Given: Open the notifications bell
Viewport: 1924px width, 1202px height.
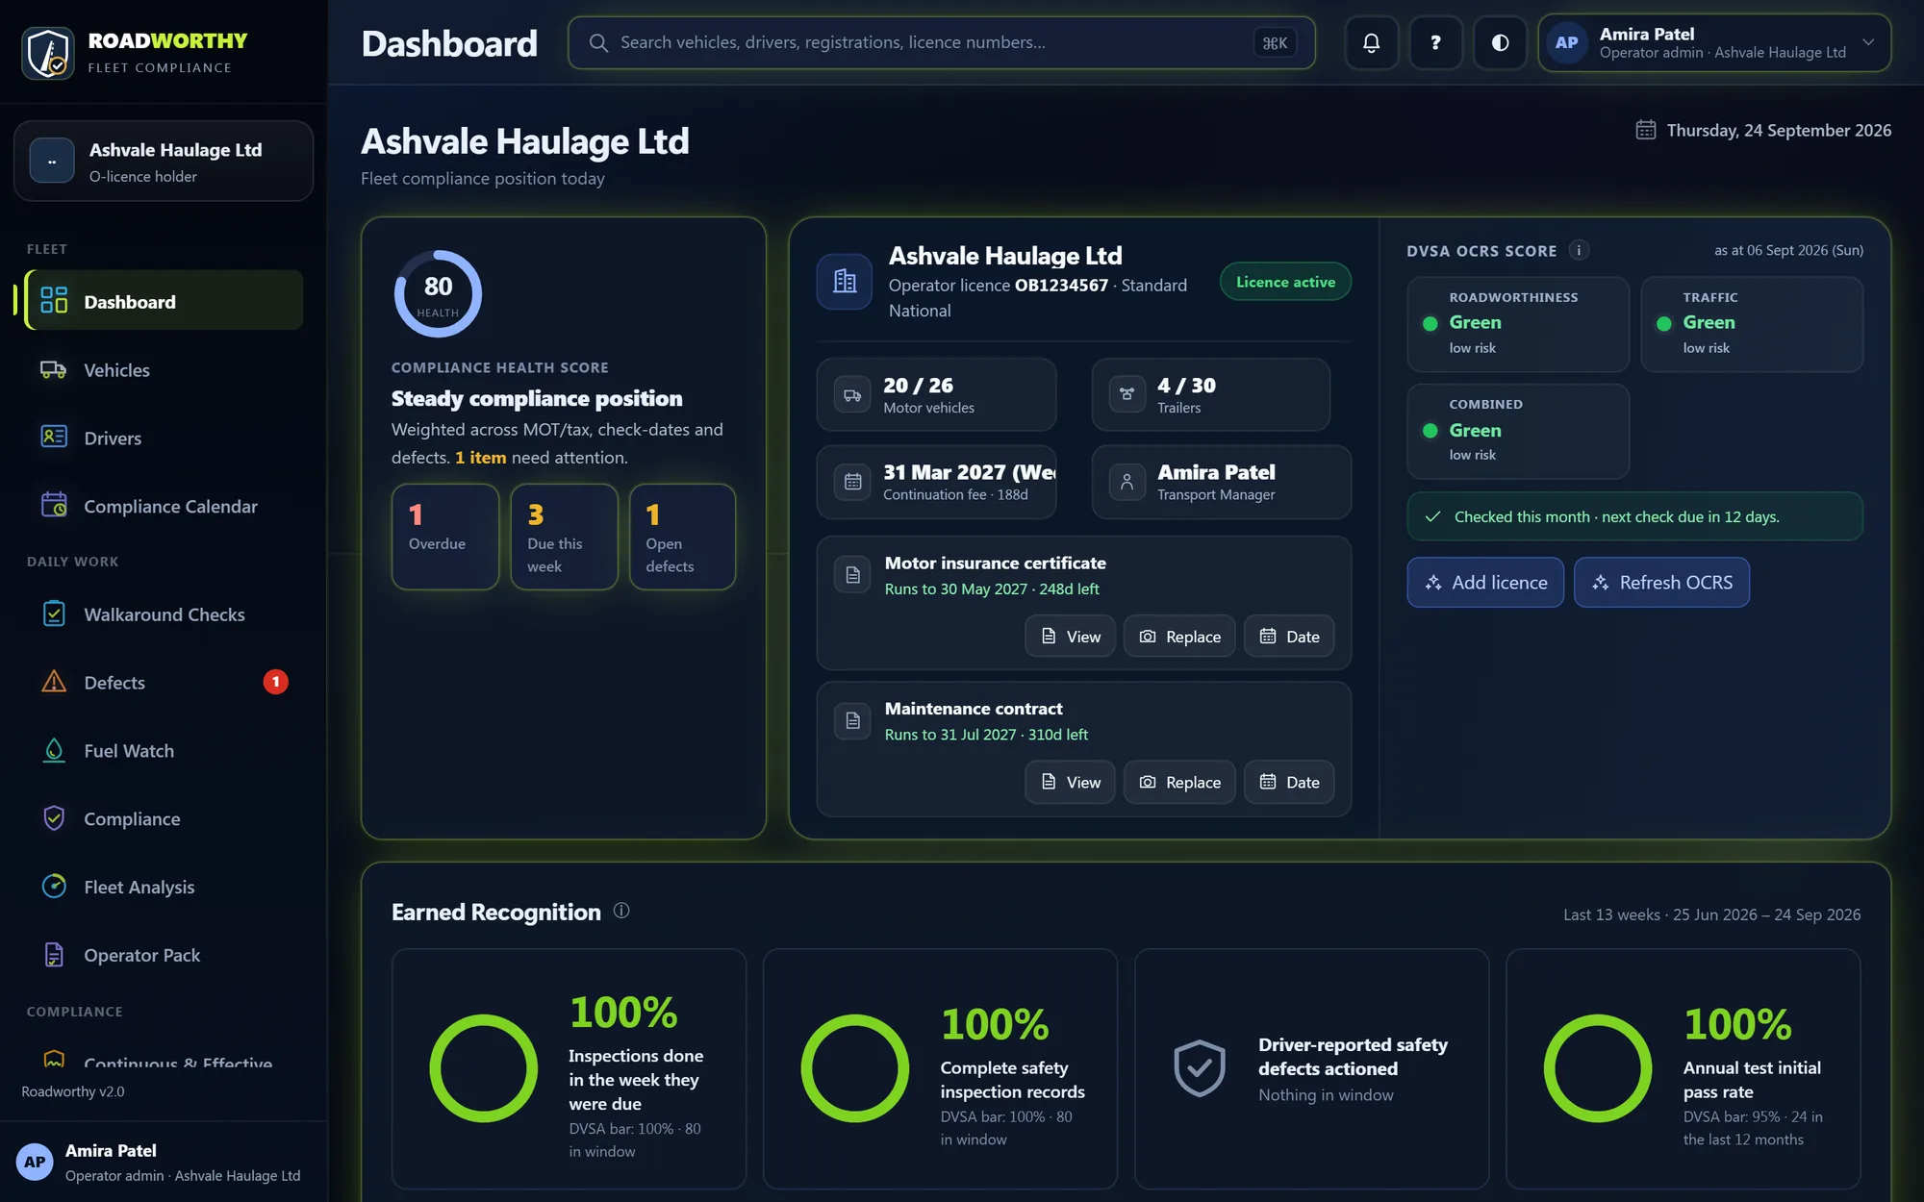Looking at the screenshot, I should point(1371,42).
